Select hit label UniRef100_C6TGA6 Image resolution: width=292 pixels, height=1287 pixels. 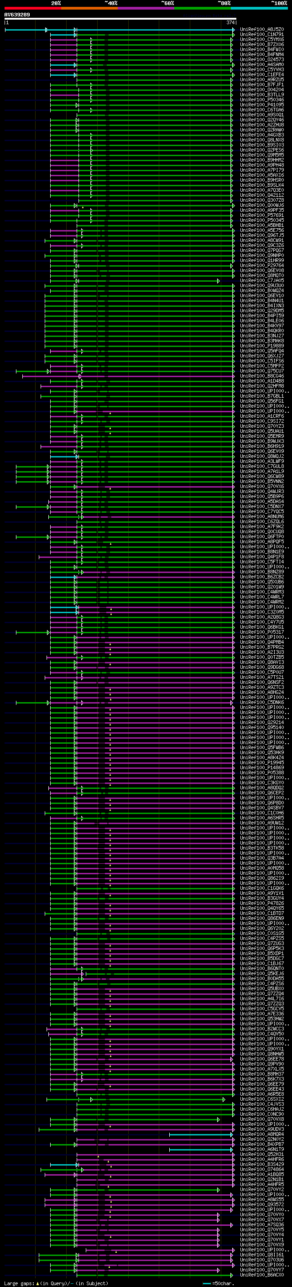tap(262, 110)
